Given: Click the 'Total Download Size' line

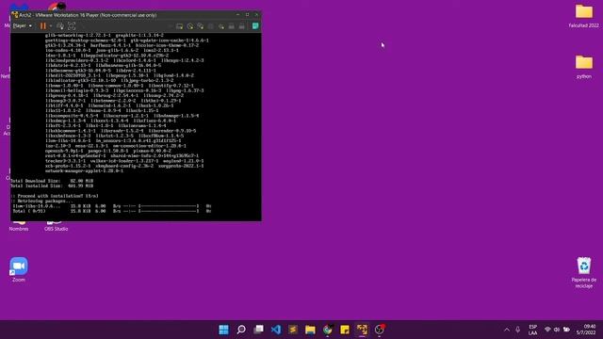Looking at the screenshot, I should pyautogui.click(x=52, y=181).
